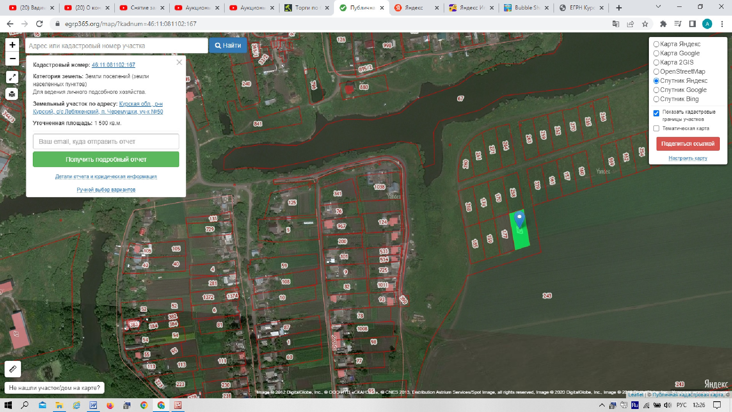The width and height of the screenshot is (732, 412).
Task: Click Получить подробный отчет button
Action: coord(106,159)
